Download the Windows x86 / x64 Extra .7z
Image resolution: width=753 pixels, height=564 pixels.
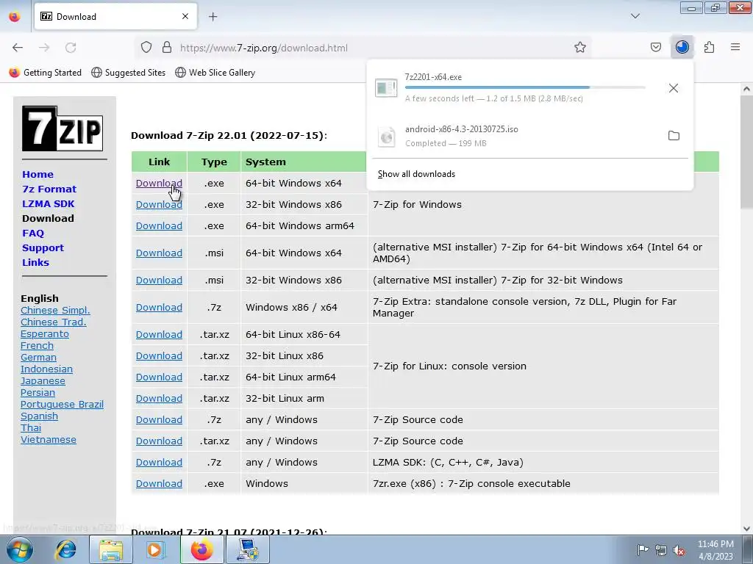159,308
